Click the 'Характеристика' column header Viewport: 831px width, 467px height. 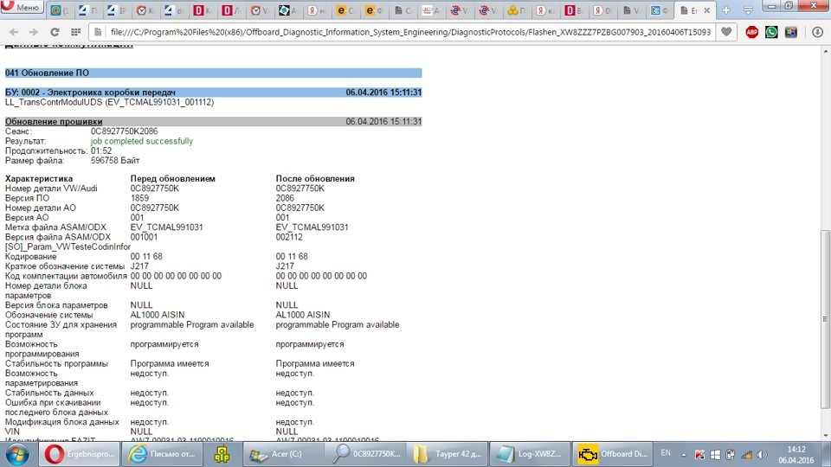pyautogui.click(x=39, y=179)
